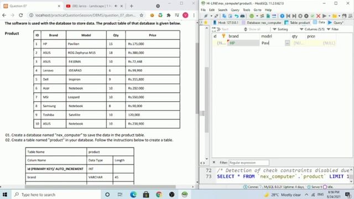Show hidden system tray icons chevron
Screen dimensions: 354x199
tap(306, 195)
